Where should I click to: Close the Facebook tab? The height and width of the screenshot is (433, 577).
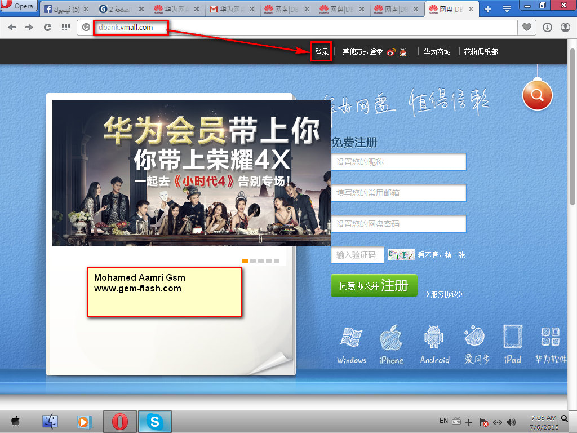86,9
